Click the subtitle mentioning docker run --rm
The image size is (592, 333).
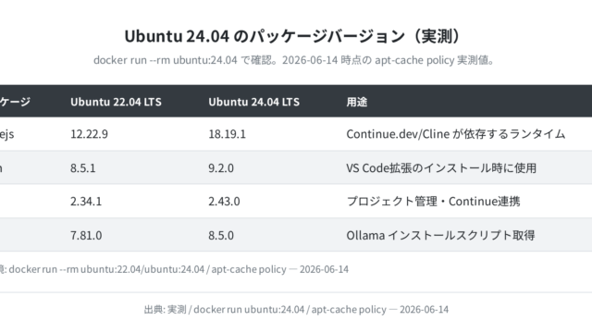tap(294, 60)
